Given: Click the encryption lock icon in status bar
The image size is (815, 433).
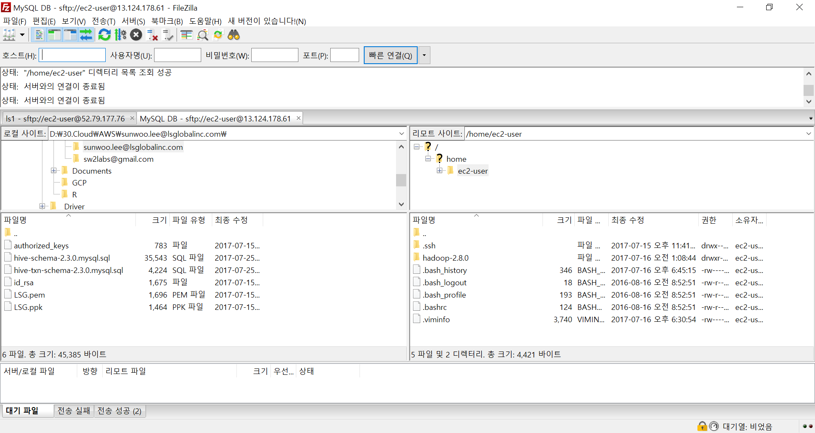Looking at the screenshot, I should pyautogui.click(x=702, y=426).
